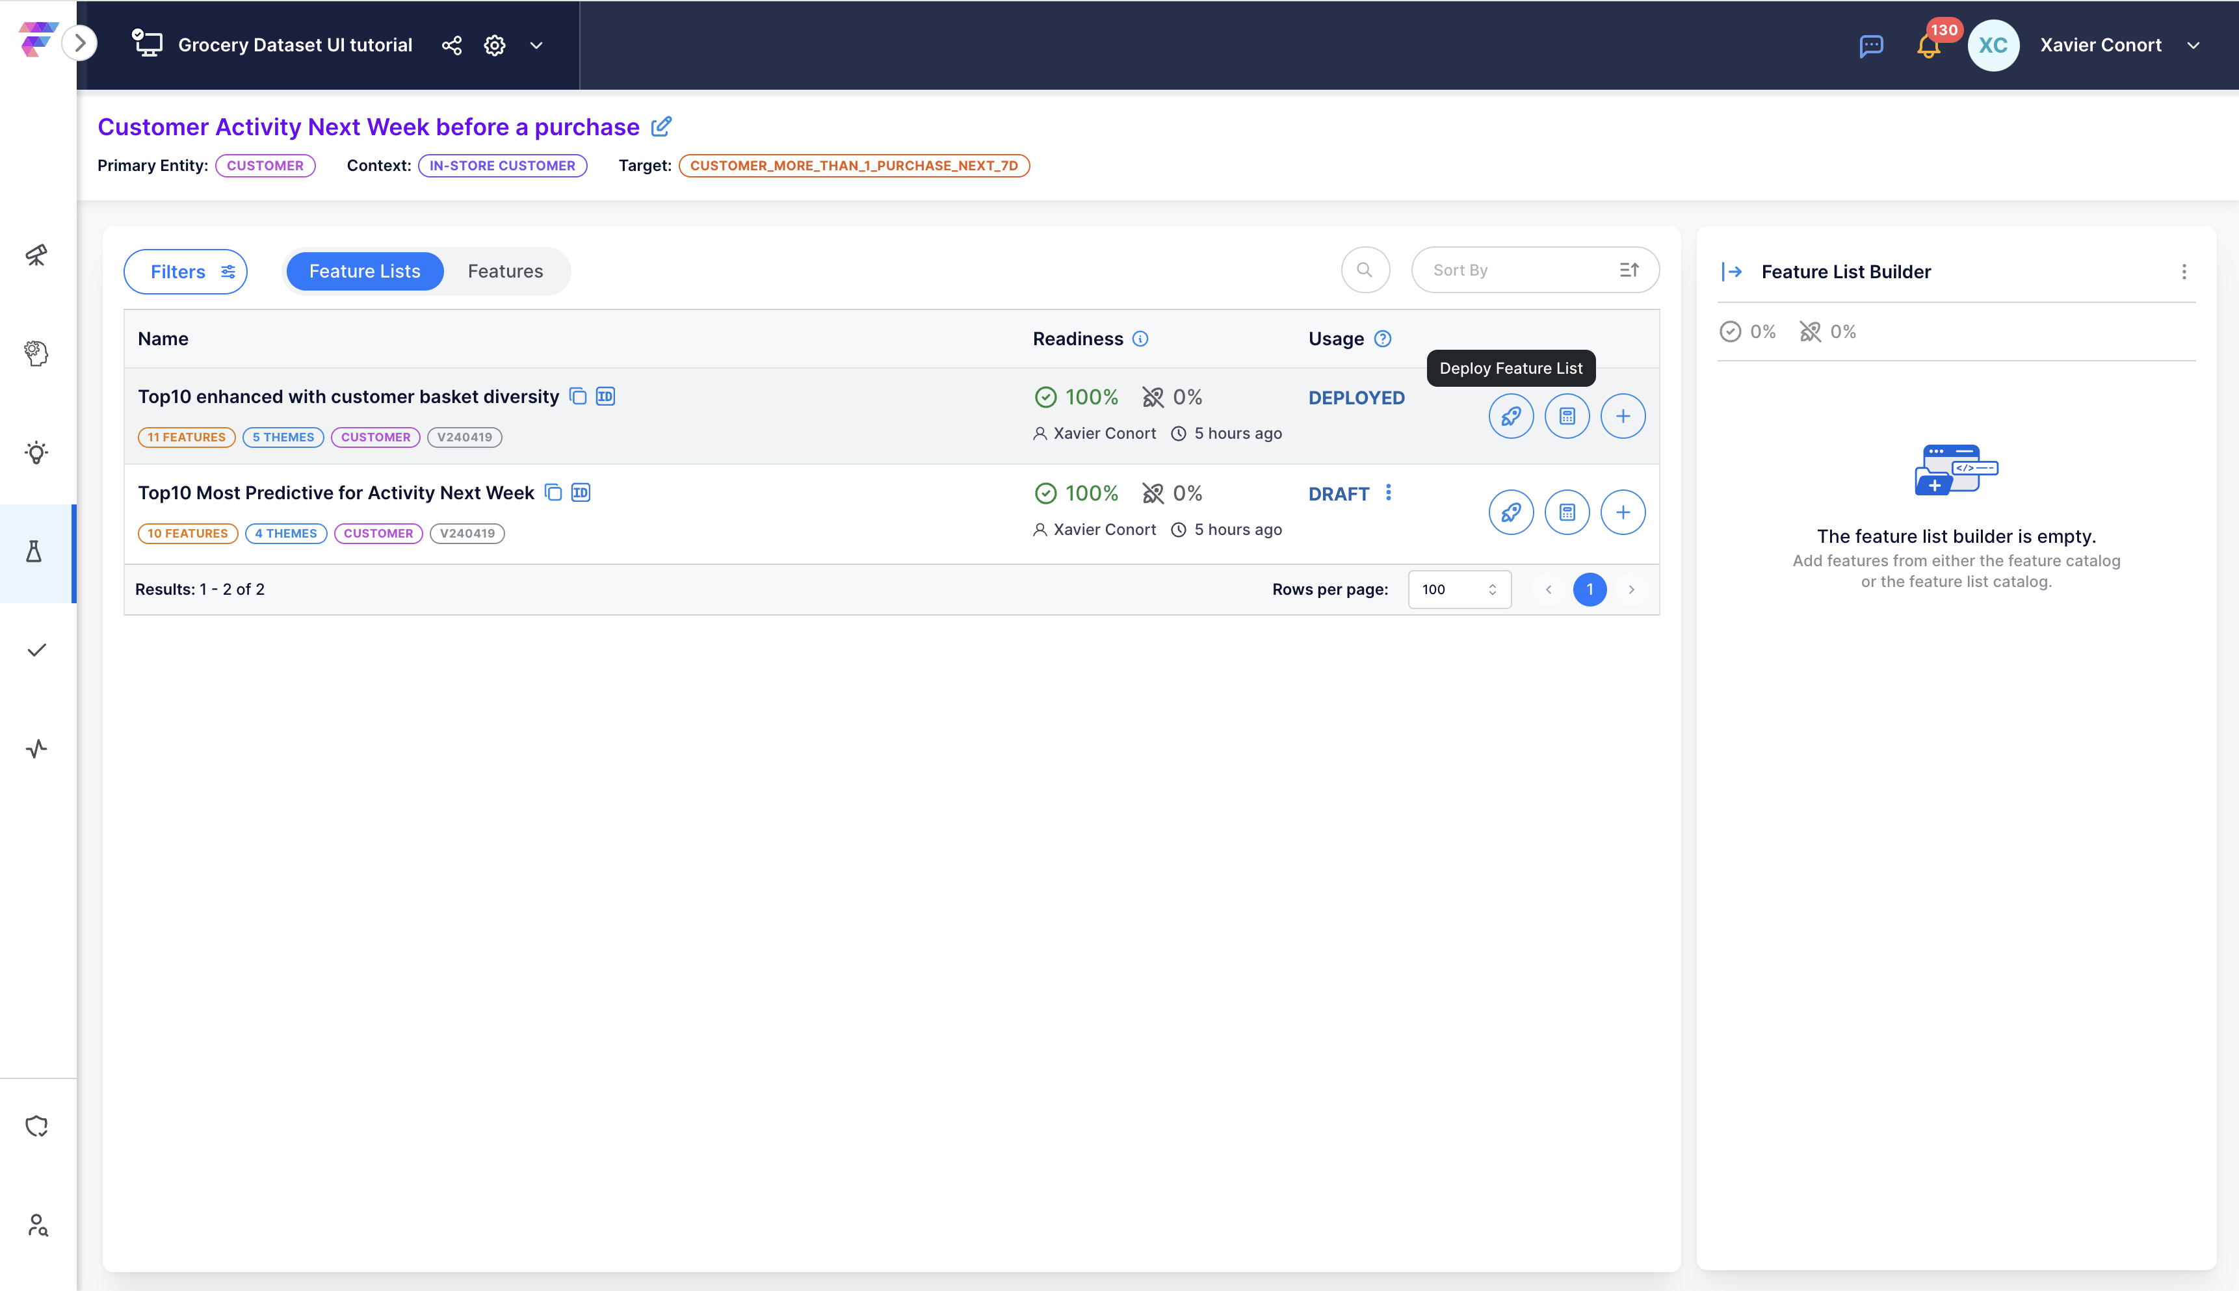This screenshot has width=2239, height=1291.
Task: Edit the use case title pencil icon
Action: tap(661, 127)
